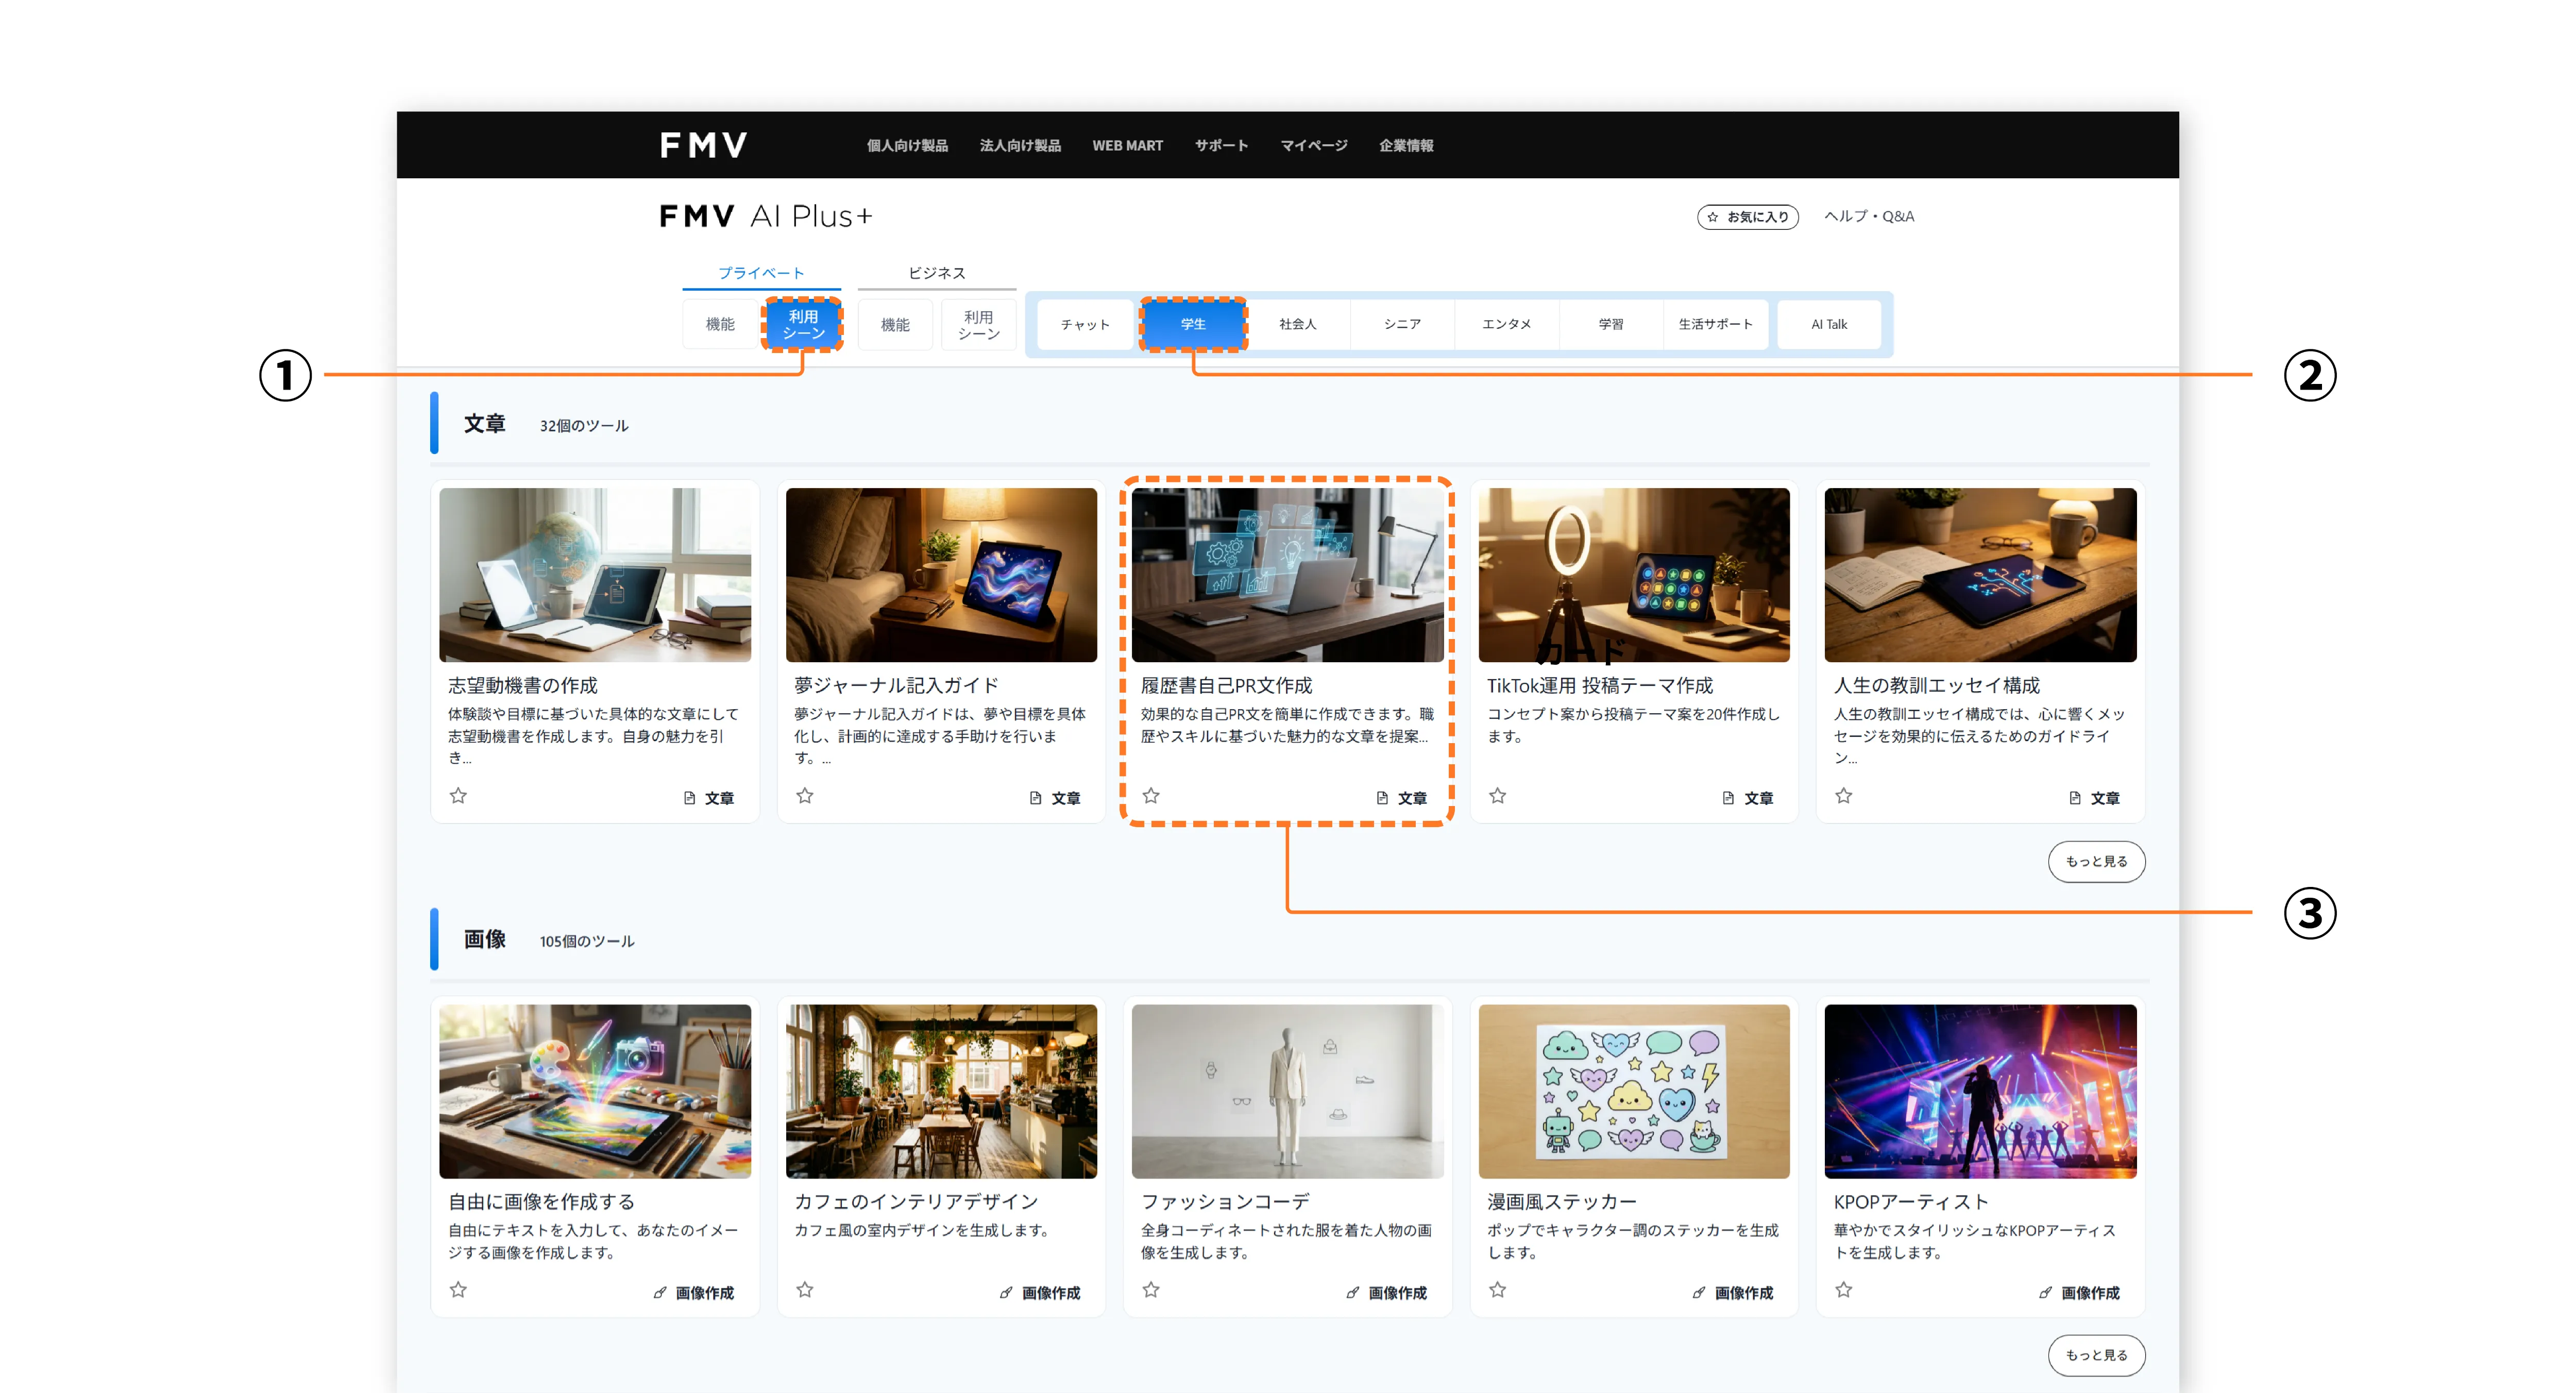Switch to the ビジネス tab
The image size is (2576, 1393).
point(937,271)
